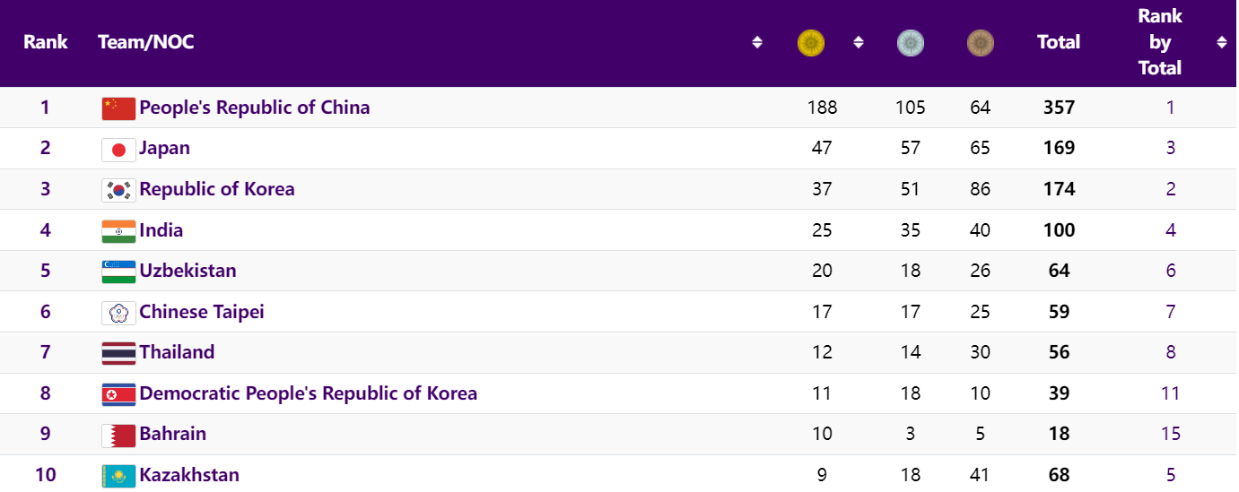Image resolution: width=1239 pixels, height=492 pixels.
Task: Click Republic of Korea's total 174
Action: point(1060,189)
